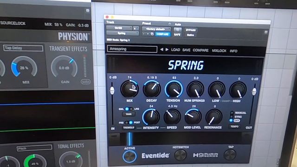Viewport: 297px width, 167px height.
Task: Adjust the MOD LEVEL knob
Action: [193, 117]
